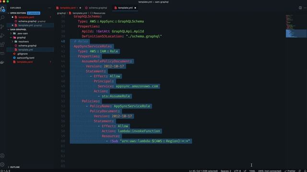Viewport: 307px width, 172px height.
Task: Open the Search view icon
Action: [x=2, y=18]
